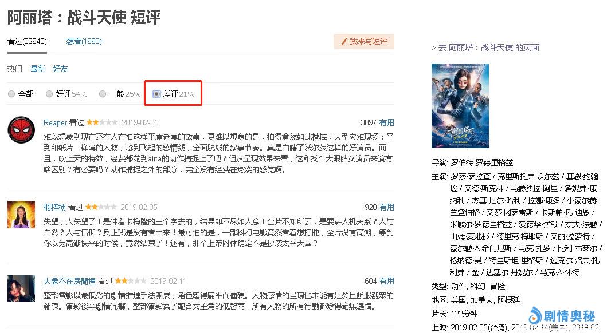Click the 我来写短评 pencil button
Screen dimensions: 611x333
[x=364, y=41]
